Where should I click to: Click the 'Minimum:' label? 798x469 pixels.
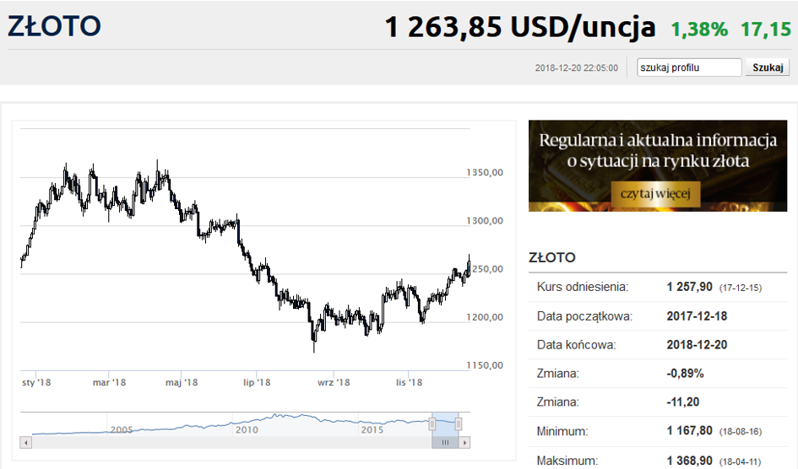pos(562,431)
